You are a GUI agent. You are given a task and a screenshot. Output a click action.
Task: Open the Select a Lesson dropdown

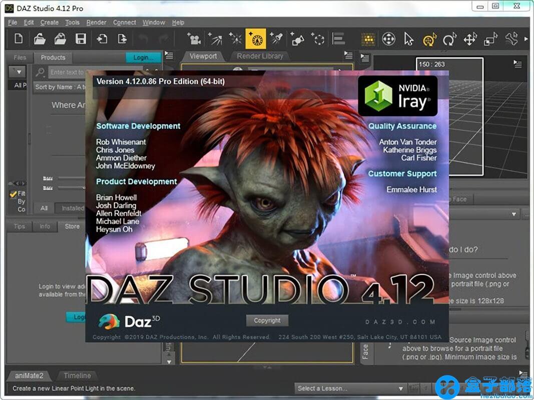350,388
